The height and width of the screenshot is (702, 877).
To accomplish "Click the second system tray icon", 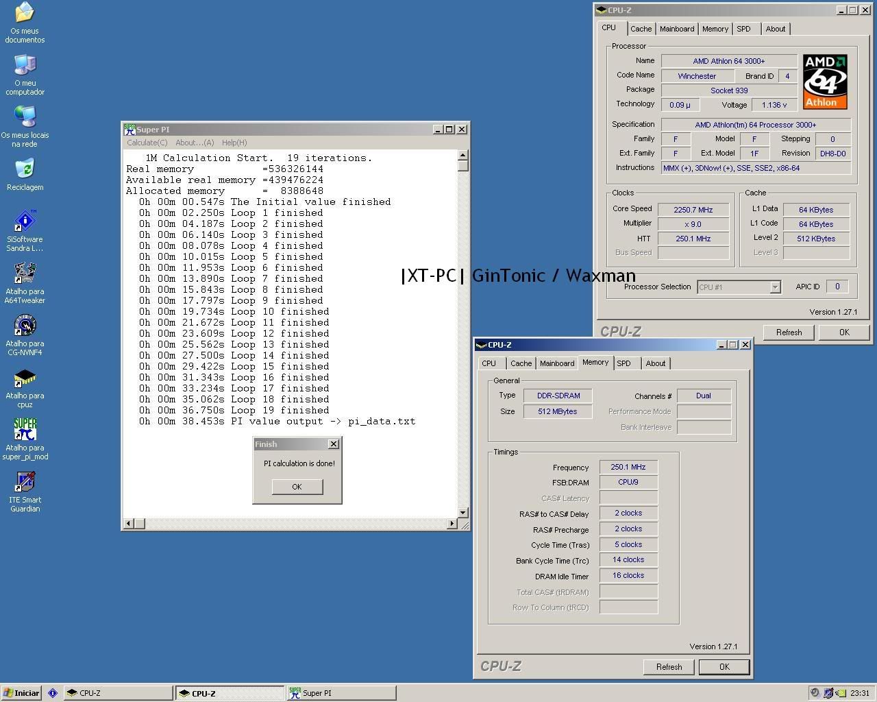I will point(828,693).
